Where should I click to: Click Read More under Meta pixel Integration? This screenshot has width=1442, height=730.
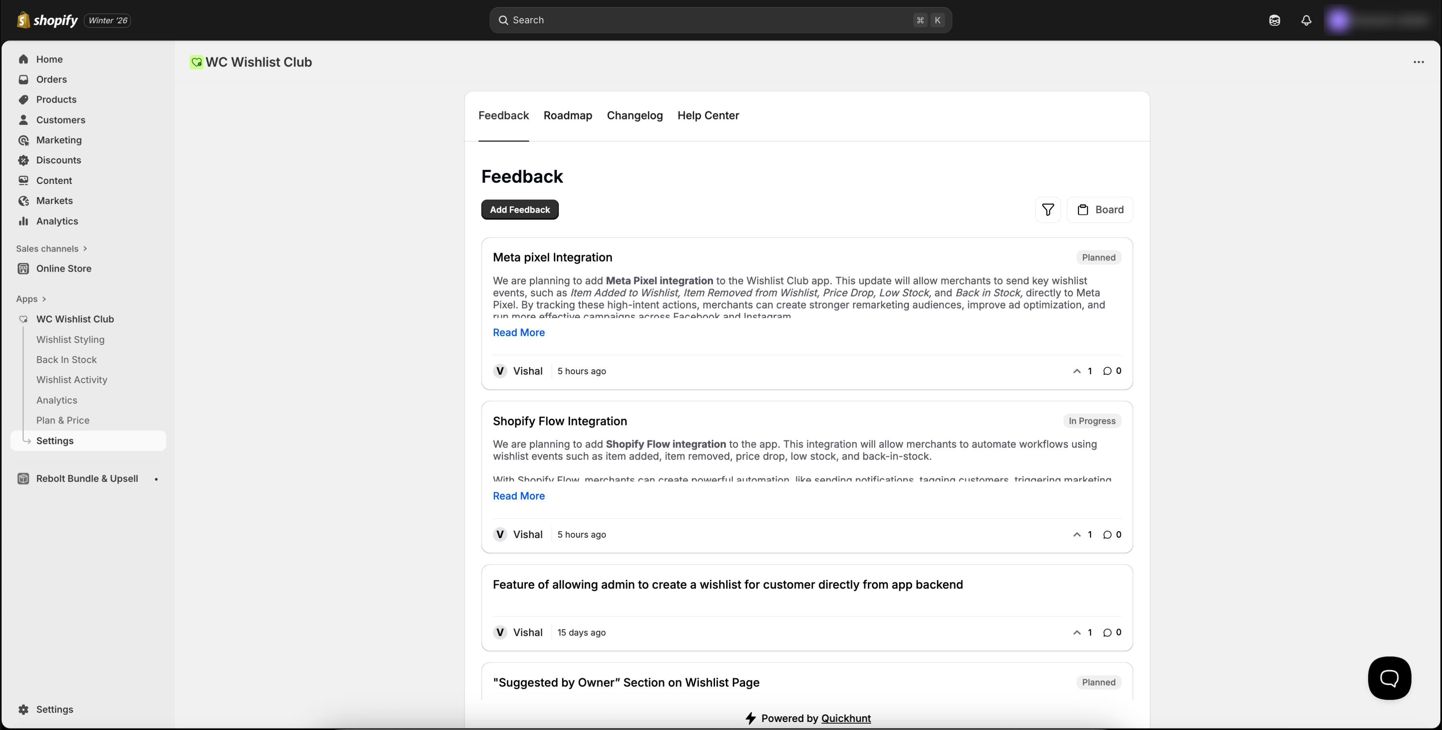[x=518, y=332]
